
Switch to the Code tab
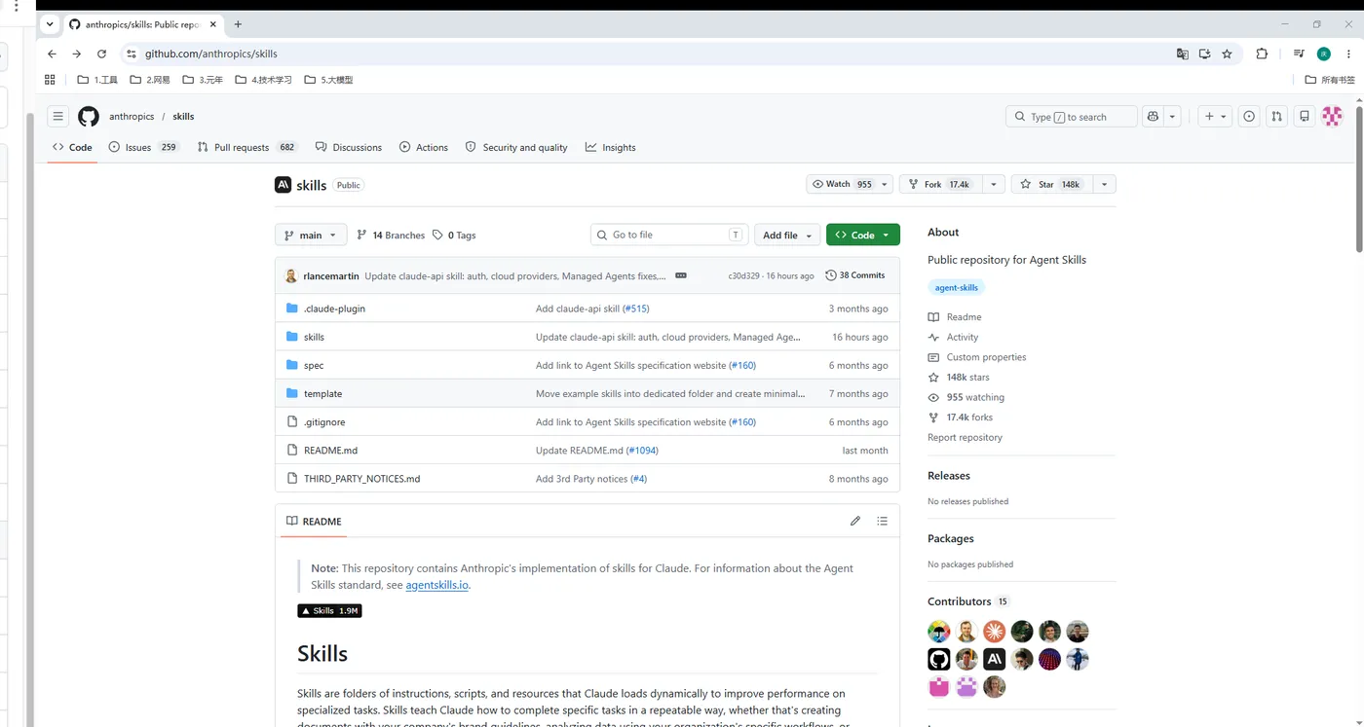pyautogui.click(x=72, y=147)
